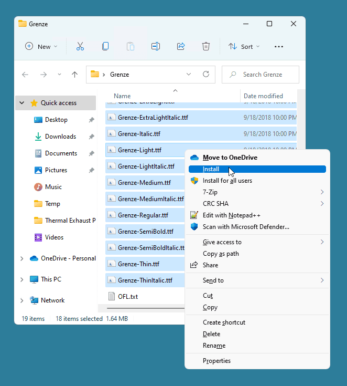Viewport: 347px width, 386px height.
Task: Sort by the Date modified column
Action: click(x=268, y=96)
